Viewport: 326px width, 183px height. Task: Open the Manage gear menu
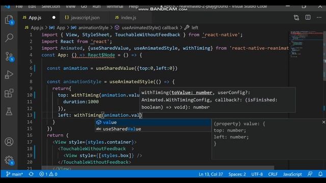pos(9,160)
